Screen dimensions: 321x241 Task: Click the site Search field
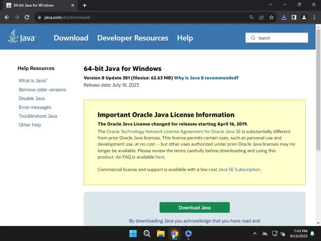276,38
